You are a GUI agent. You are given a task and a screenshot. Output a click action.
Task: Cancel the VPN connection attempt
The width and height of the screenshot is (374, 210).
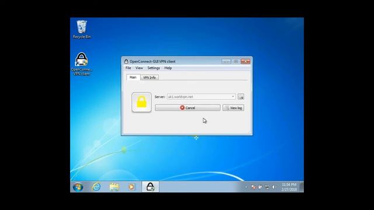coord(188,108)
